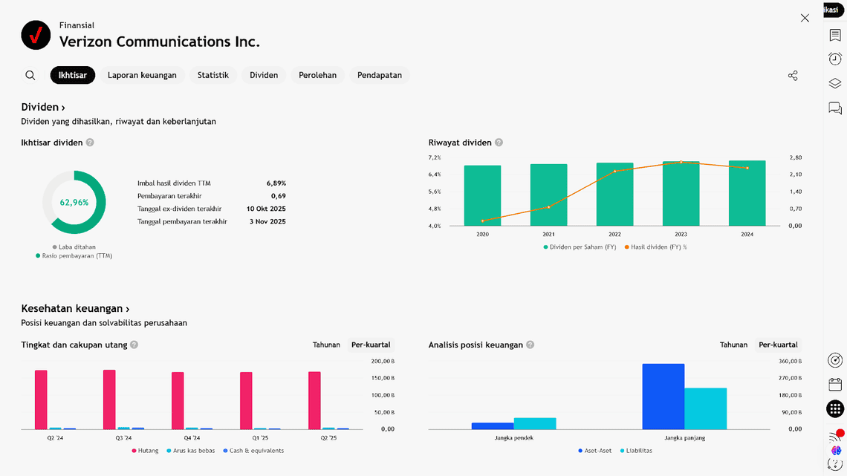Open the watchlist panel icon in sidebar
The height and width of the screenshot is (476, 847).
click(x=835, y=35)
